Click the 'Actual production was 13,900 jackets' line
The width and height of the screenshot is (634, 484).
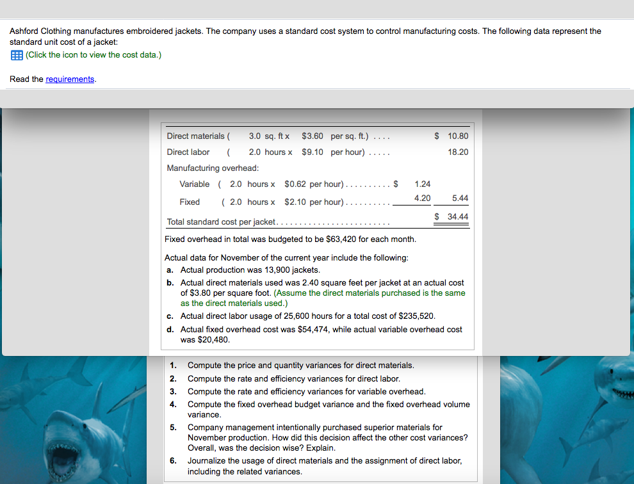coord(250,270)
